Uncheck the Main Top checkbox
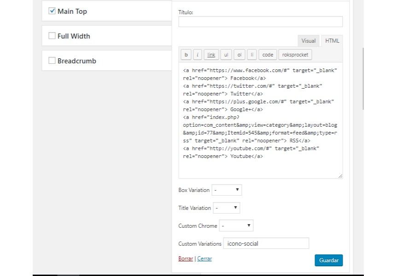The width and height of the screenshot is (397, 276). pyautogui.click(x=52, y=11)
